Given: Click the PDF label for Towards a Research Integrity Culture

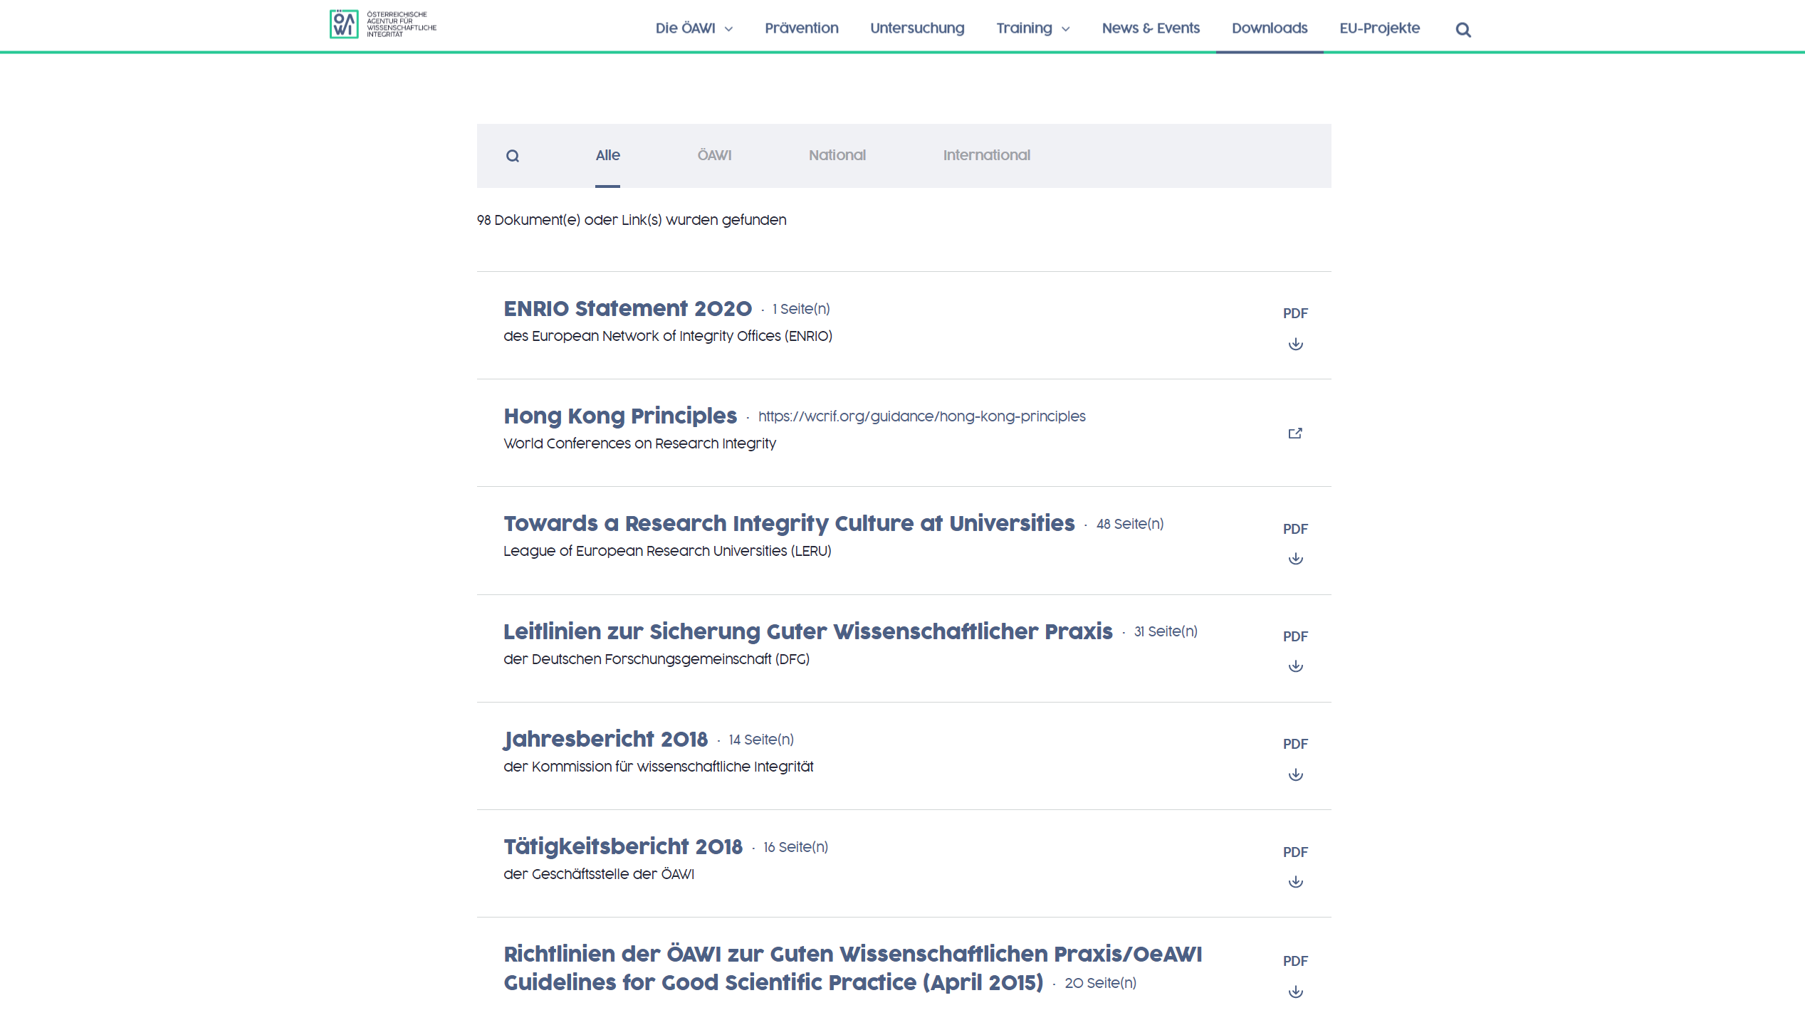Looking at the screenshot, I should [1295, 529].
